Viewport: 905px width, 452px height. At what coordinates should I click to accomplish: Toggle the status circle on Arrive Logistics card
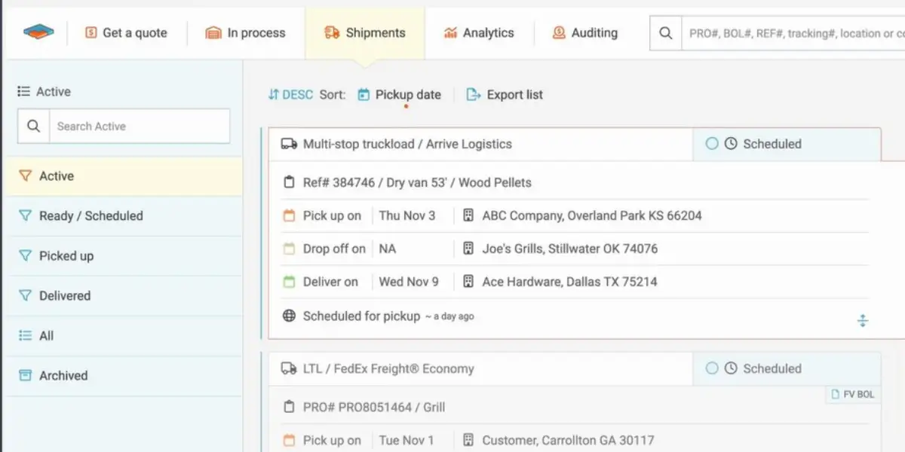point(711,143)
